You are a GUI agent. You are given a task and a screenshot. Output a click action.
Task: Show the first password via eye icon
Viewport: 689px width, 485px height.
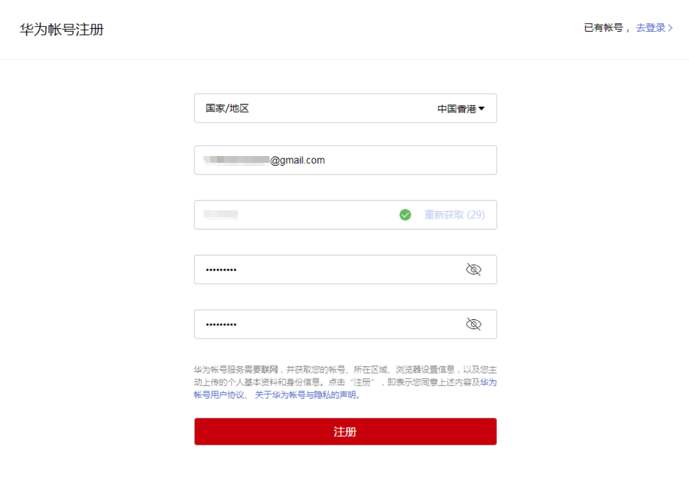[474, 270]
